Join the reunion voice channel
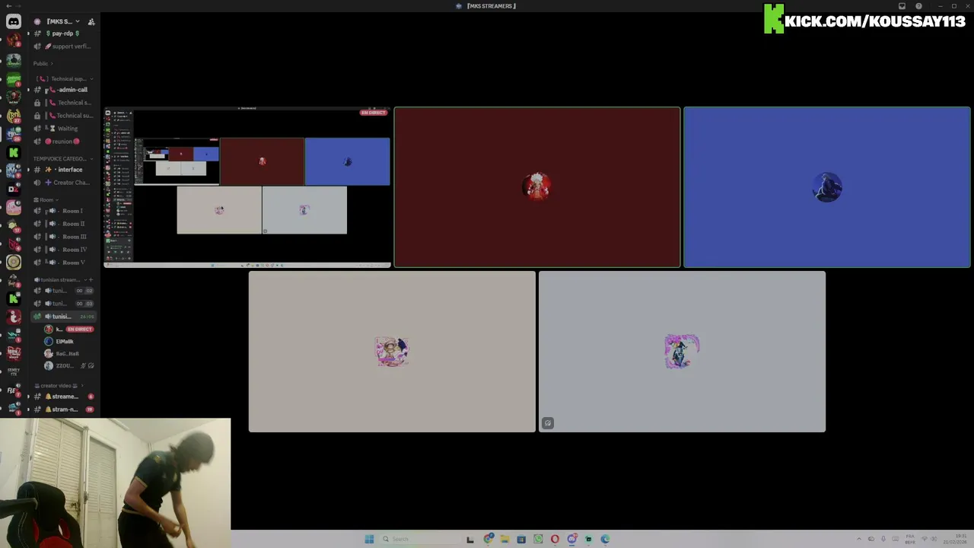Viewport: 974px width, 548px height. pos(64,142)
